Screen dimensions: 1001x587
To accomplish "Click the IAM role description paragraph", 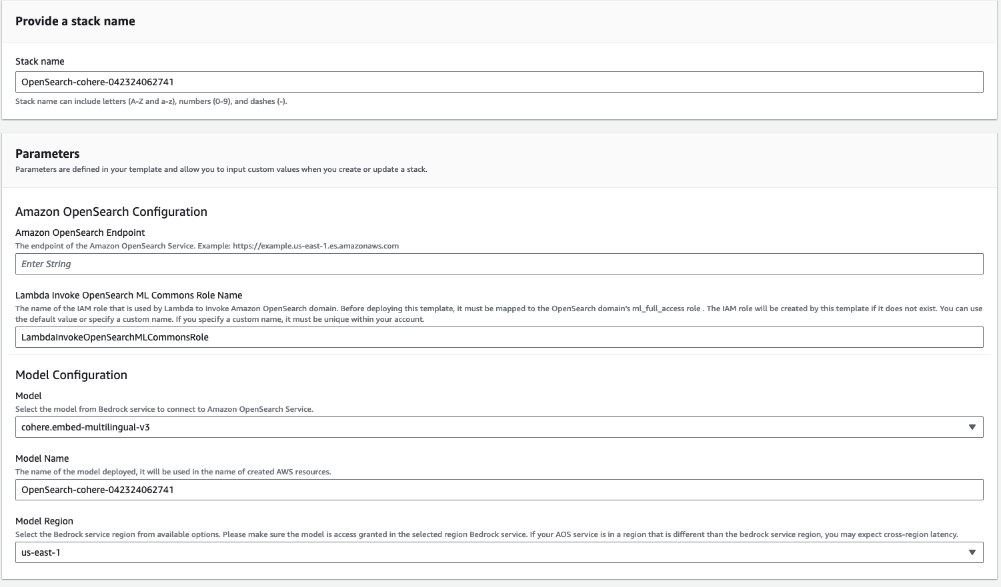I will click(x=499, y=314).
